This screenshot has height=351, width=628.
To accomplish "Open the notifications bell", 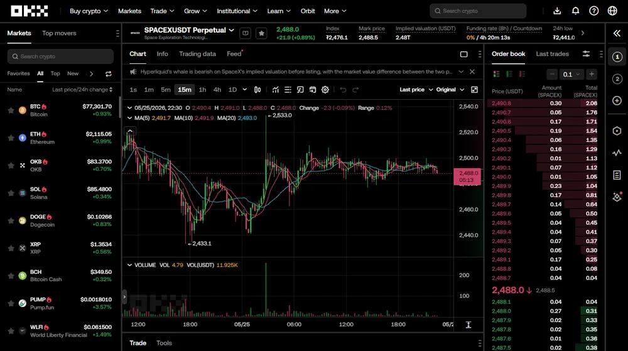I will (575, 11).
